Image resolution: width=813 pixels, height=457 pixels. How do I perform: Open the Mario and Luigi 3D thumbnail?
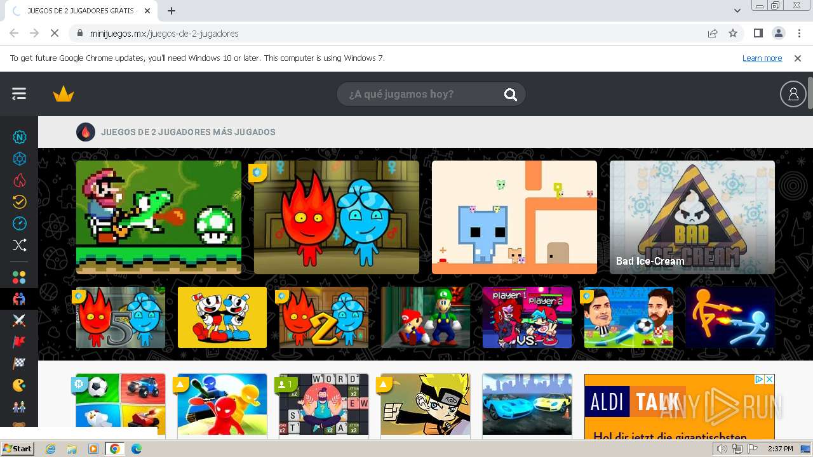tap(426, 317)
